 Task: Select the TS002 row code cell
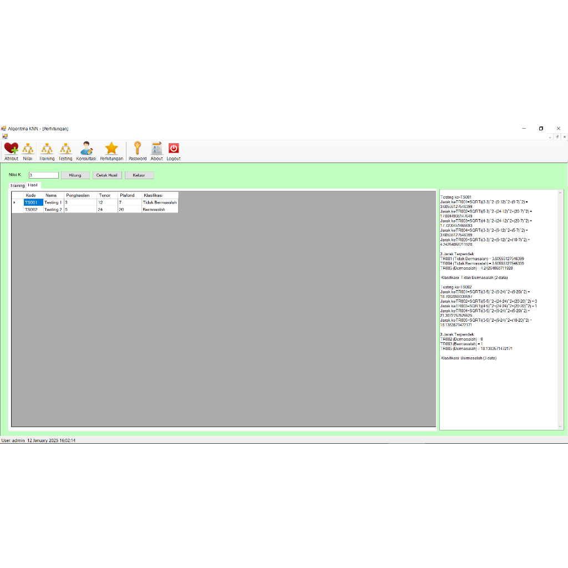click(x=33, y=210)
